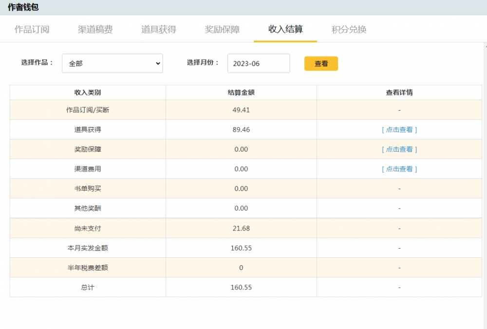Open the 积分兑换 tab

pos(349,29)
